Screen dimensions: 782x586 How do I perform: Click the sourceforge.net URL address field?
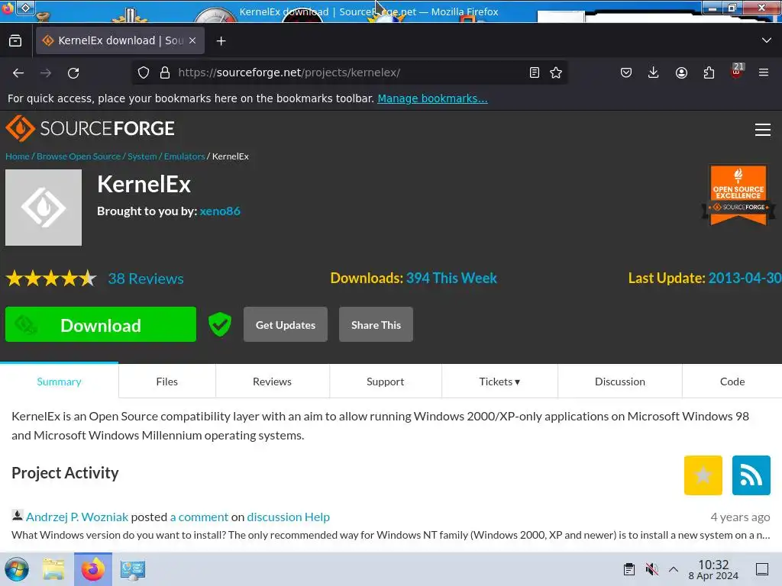click(x=349, y=72)
